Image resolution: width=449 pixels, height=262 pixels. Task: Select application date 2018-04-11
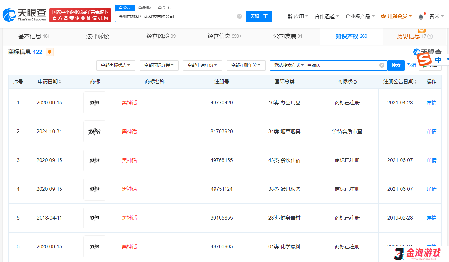[x=49, y=218]
